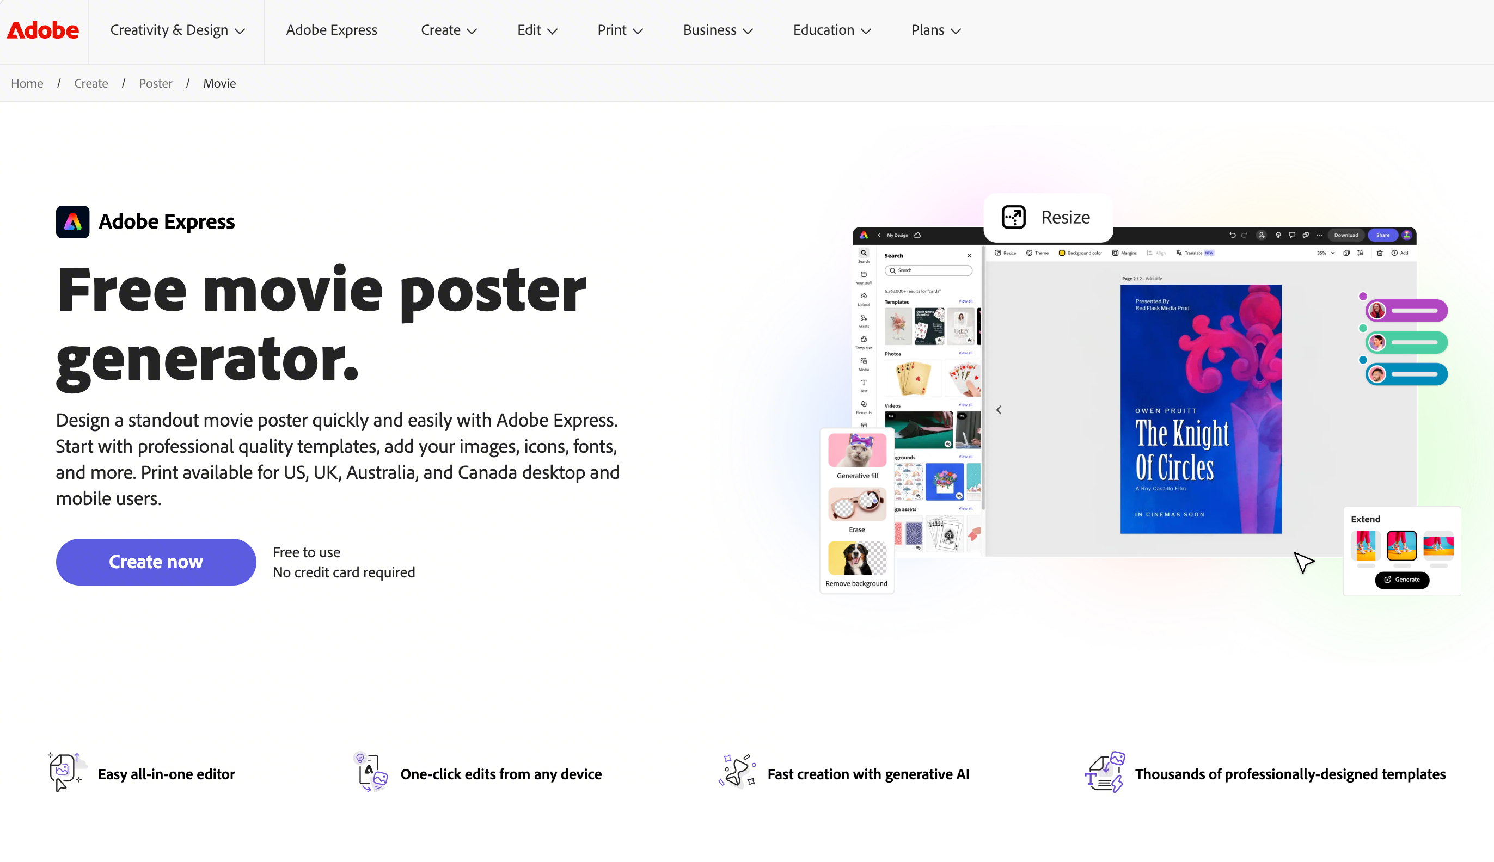Open the Adobe Express link in the header
This screenshot has width=1494, height=862.
coord(332,30)
